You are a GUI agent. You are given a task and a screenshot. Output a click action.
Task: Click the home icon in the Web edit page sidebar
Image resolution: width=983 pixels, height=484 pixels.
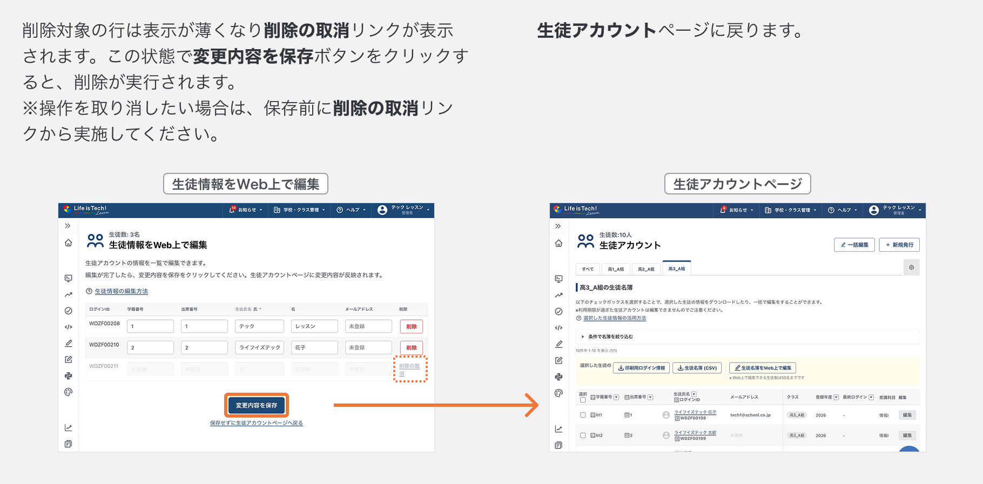coord(68,243)
